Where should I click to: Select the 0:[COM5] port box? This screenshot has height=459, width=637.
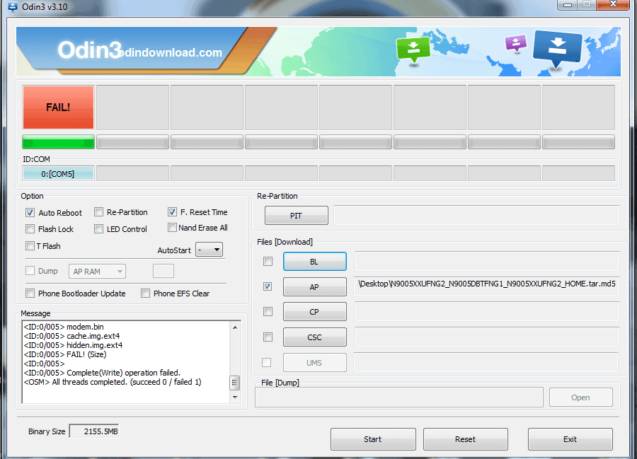click(58, 174)
